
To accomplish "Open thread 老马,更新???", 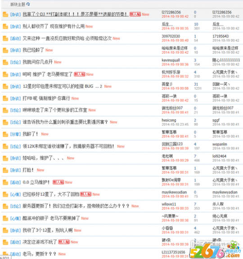I will point(39,254).
